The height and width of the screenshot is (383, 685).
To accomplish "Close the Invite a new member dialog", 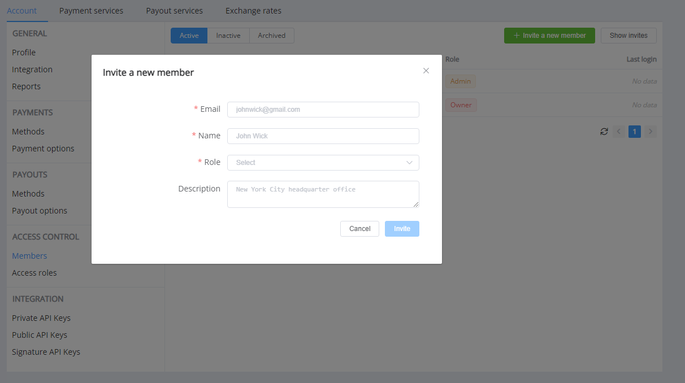I will pyautogui.click(x=426, y=71).
